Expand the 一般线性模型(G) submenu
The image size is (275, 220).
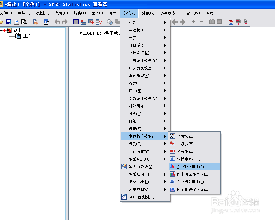click(x=145, y=60)
